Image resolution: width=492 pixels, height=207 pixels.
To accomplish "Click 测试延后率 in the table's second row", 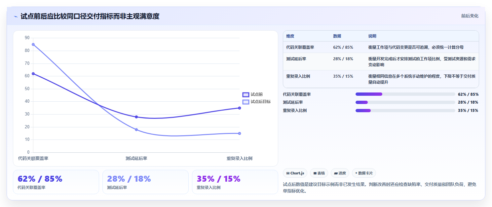I will click(x=296, y=59).
